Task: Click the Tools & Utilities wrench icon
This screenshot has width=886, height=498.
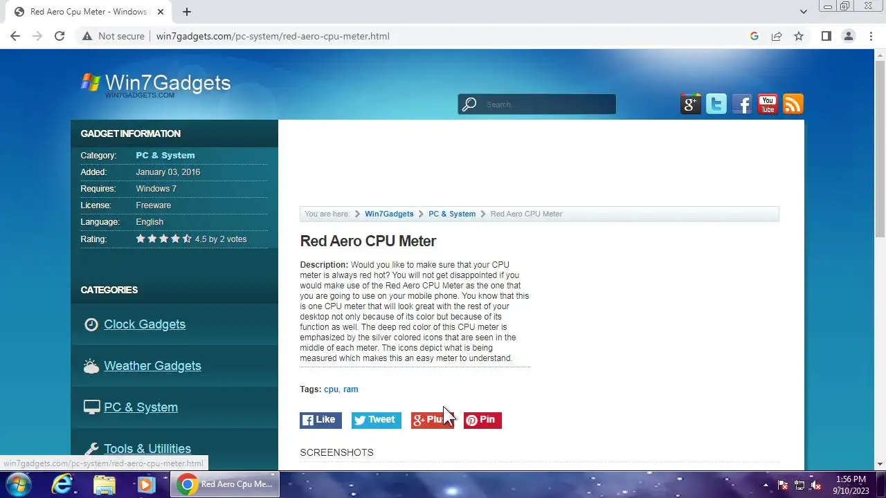Action: pyautogui.click(x=91, y=449)
